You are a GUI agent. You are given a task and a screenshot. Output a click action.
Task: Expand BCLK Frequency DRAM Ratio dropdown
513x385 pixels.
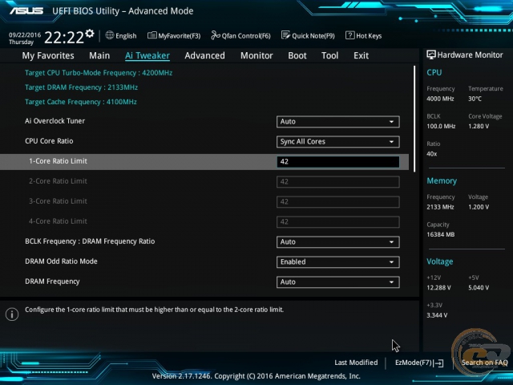coord(337,242)
